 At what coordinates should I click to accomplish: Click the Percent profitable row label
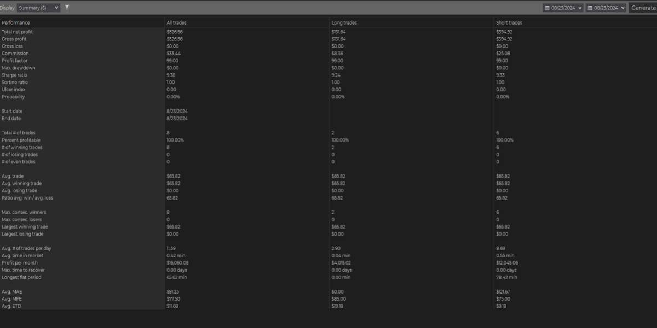pos(21,140)
